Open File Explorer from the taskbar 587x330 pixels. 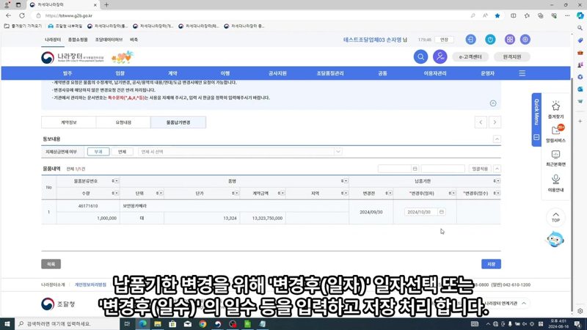click(x=158, y=323)
